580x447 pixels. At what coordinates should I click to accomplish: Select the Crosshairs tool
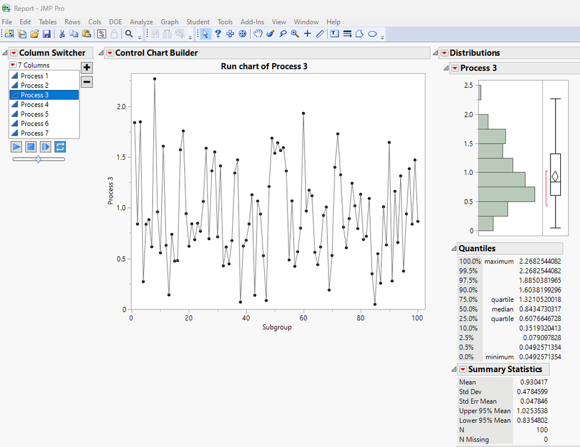point(307,34)
